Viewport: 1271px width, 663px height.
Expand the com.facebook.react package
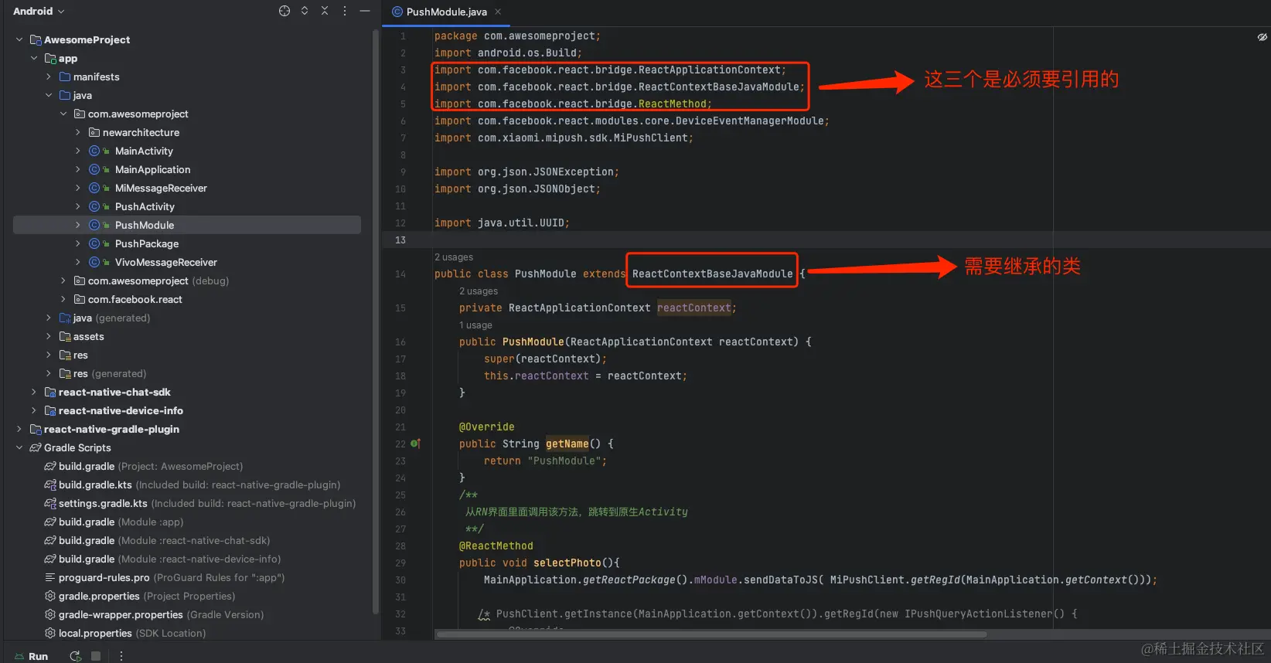(x=63, y=299)
